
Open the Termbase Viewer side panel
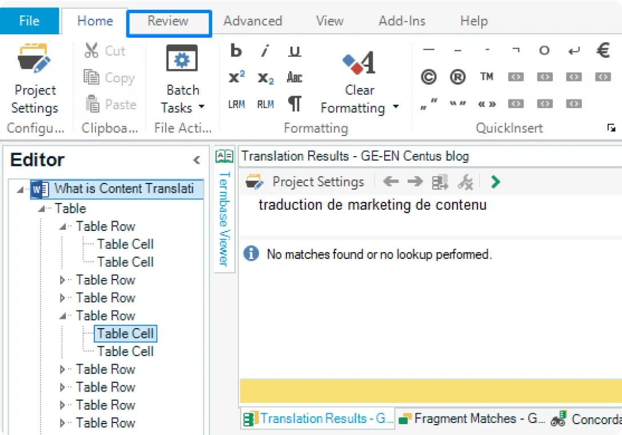click(224, 211)
